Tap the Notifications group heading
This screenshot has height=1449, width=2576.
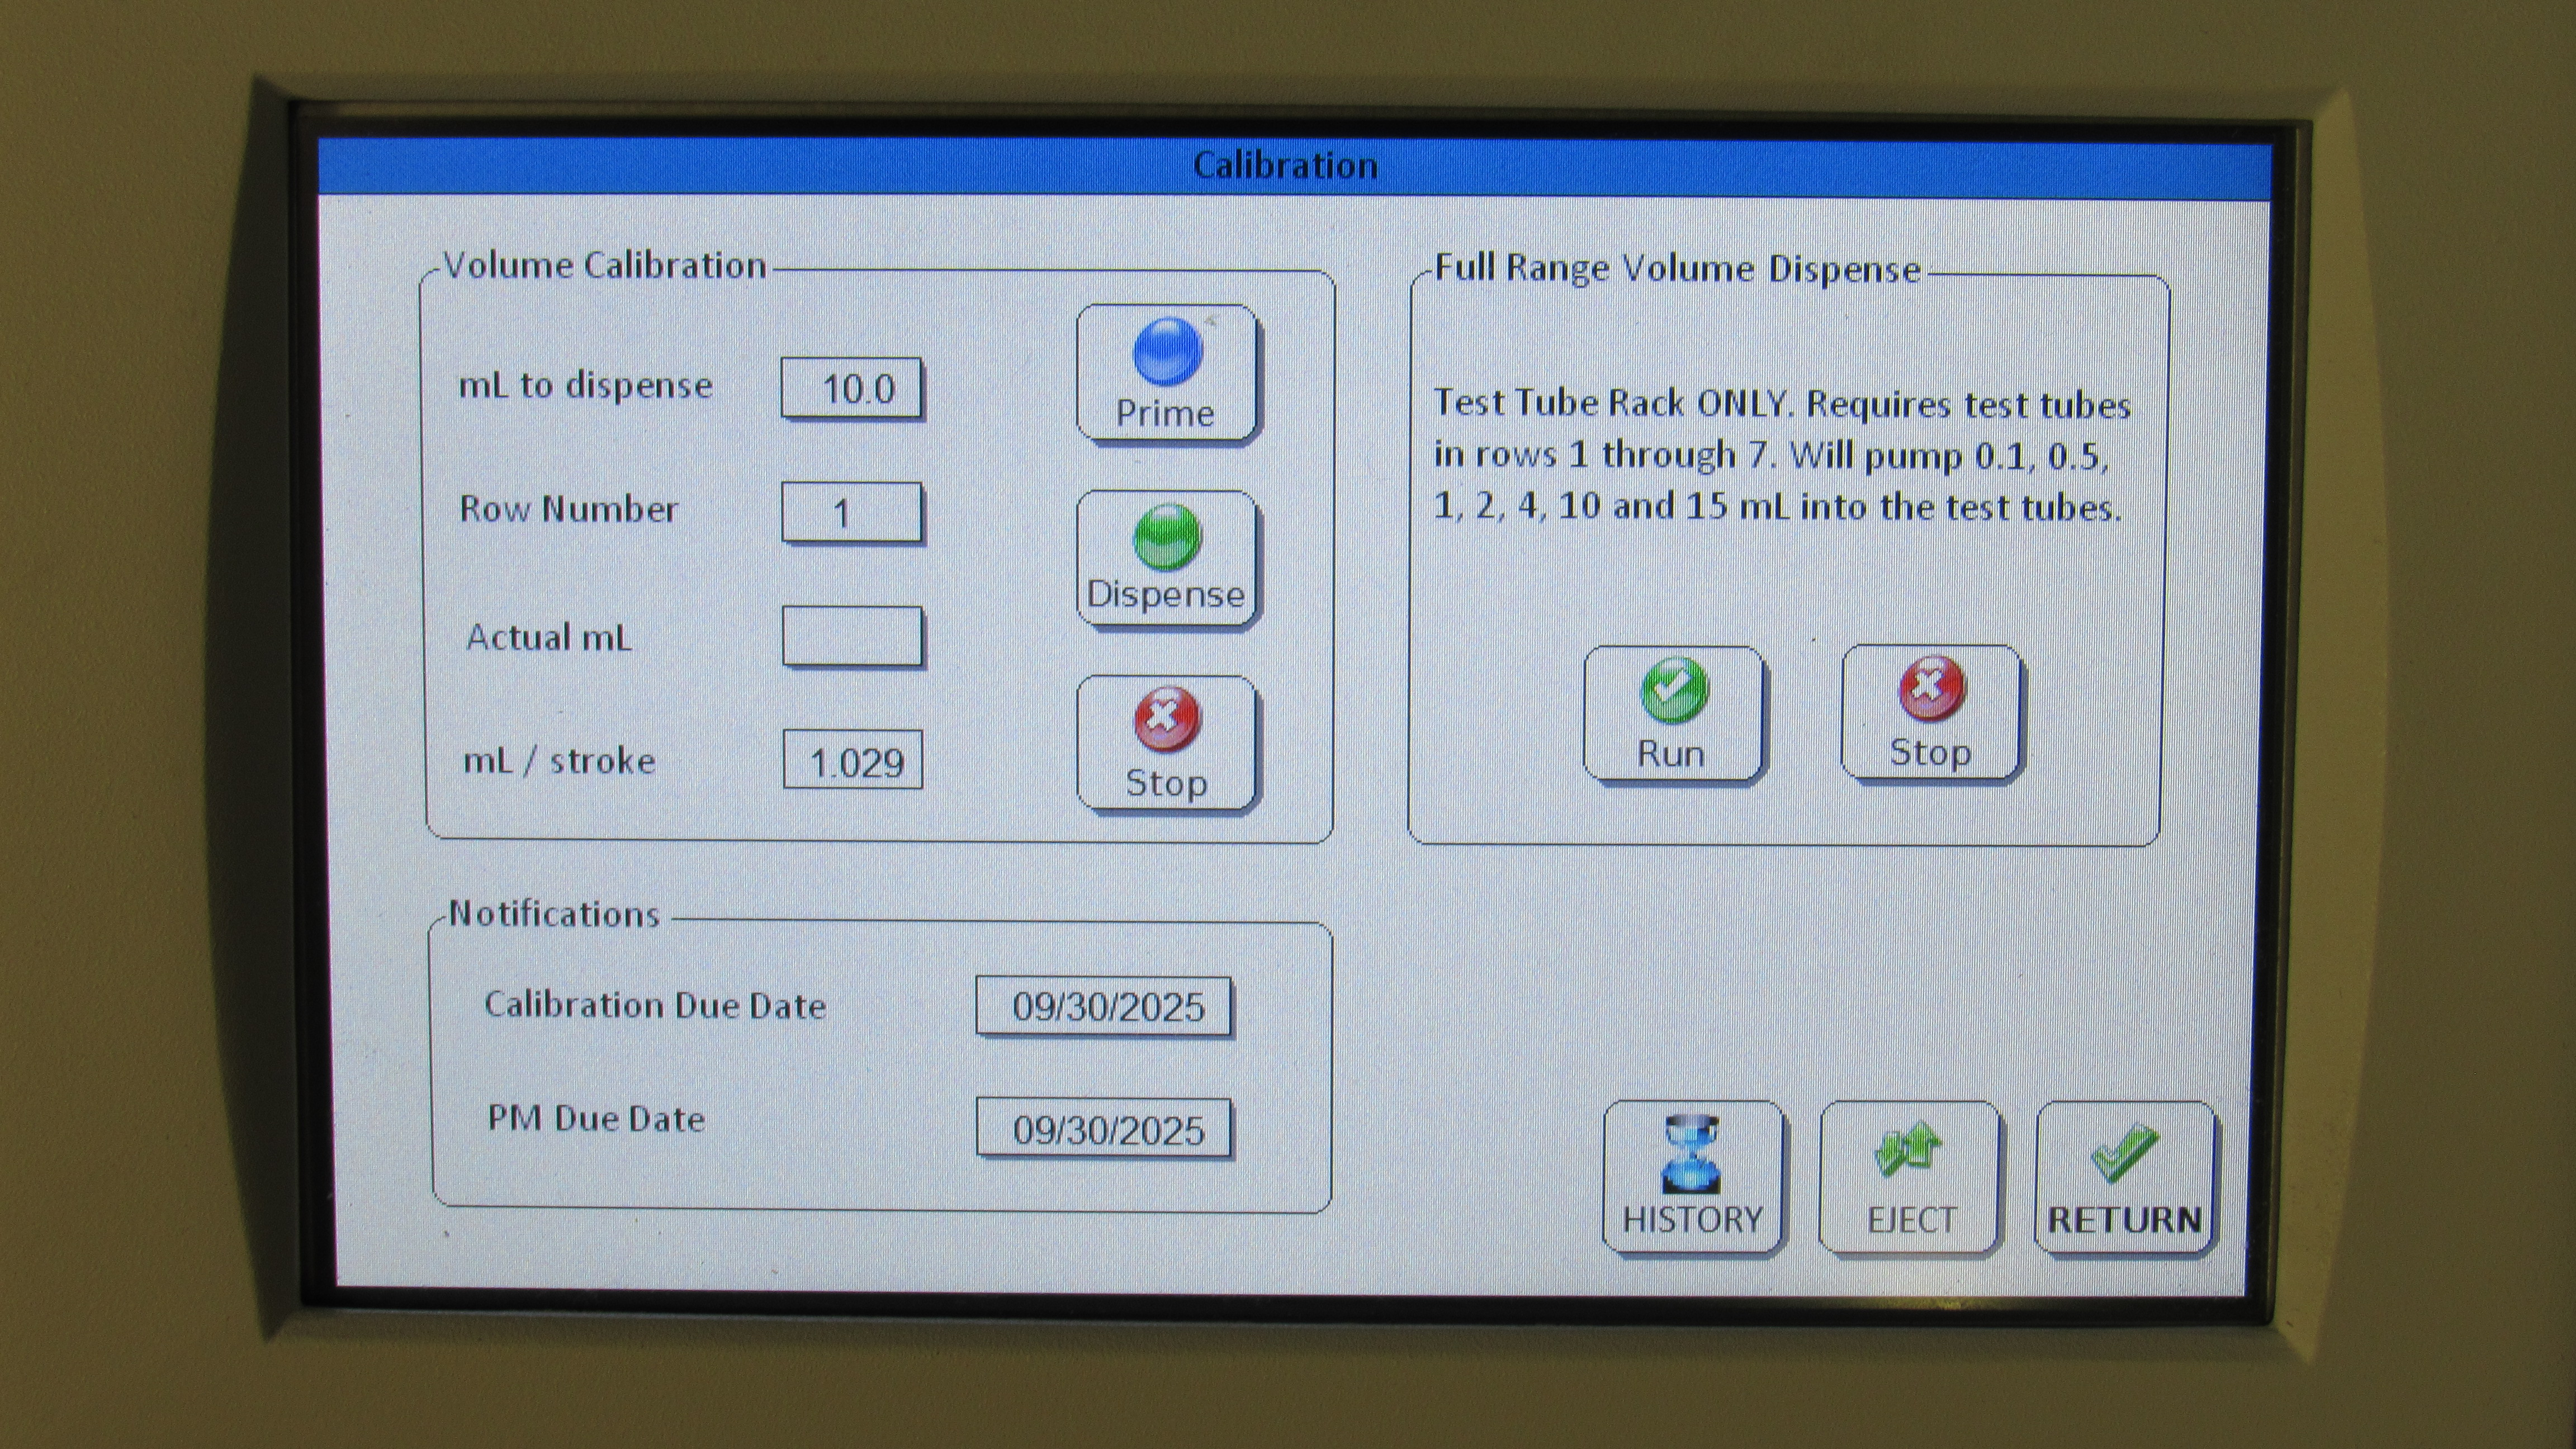tap(554, 914)
